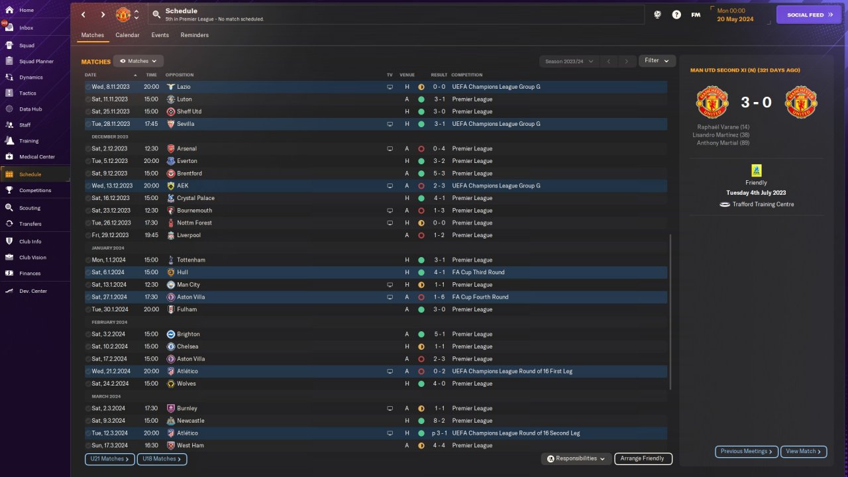Go to the Transfers screen
This screenshot has height=477, width=848.
30,224
